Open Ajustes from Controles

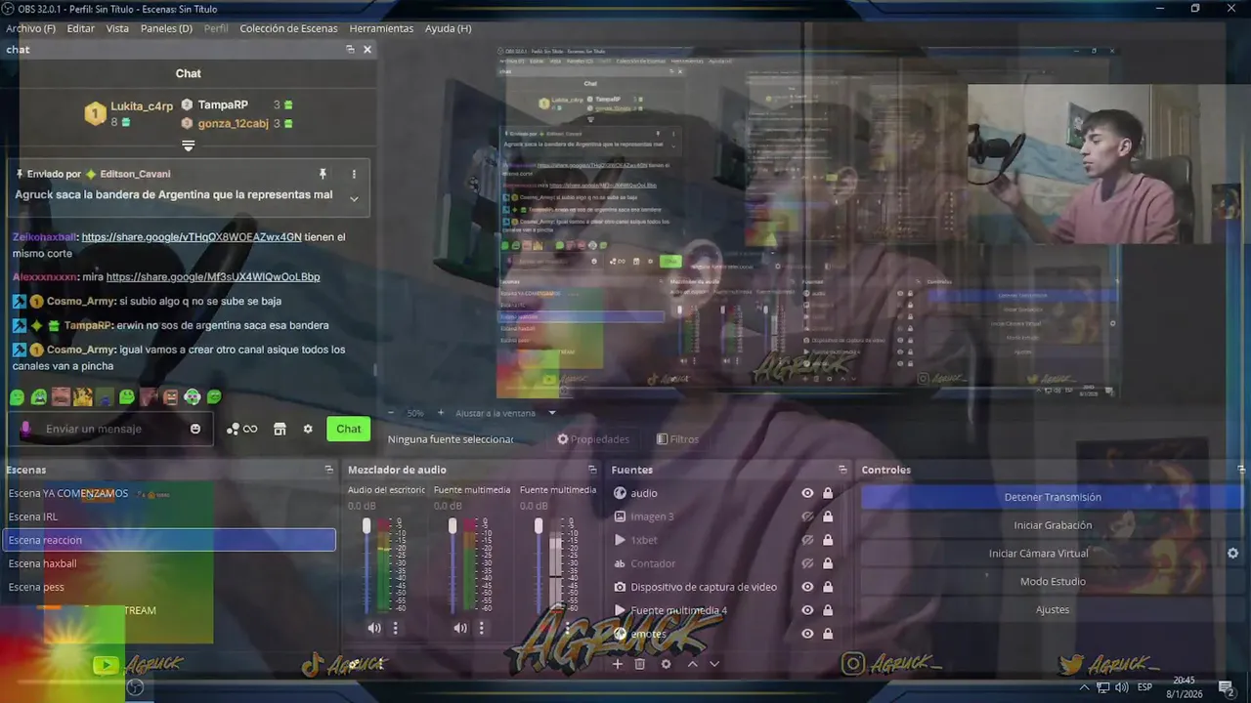(1053, 609)
